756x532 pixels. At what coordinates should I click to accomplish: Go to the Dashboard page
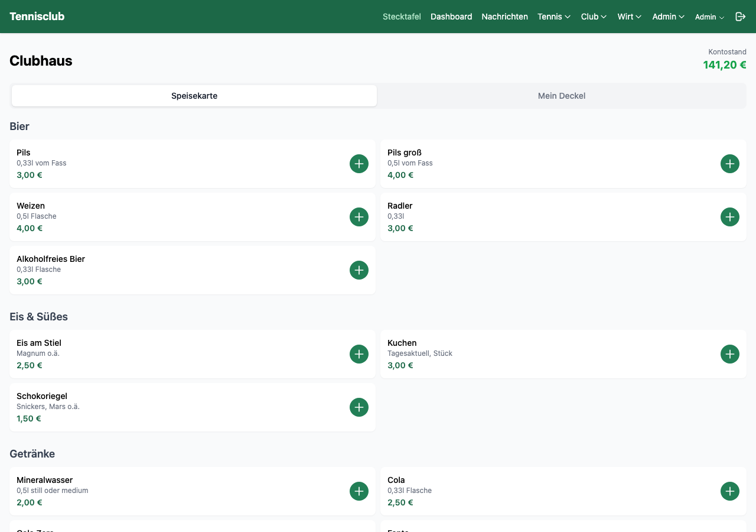tap(451, 17)
